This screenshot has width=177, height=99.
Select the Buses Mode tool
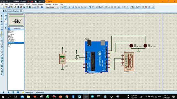pyautogui.click(x=2, y=30)
